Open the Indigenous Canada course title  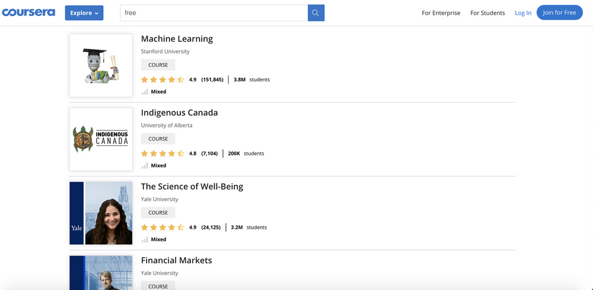click(179, 113)
